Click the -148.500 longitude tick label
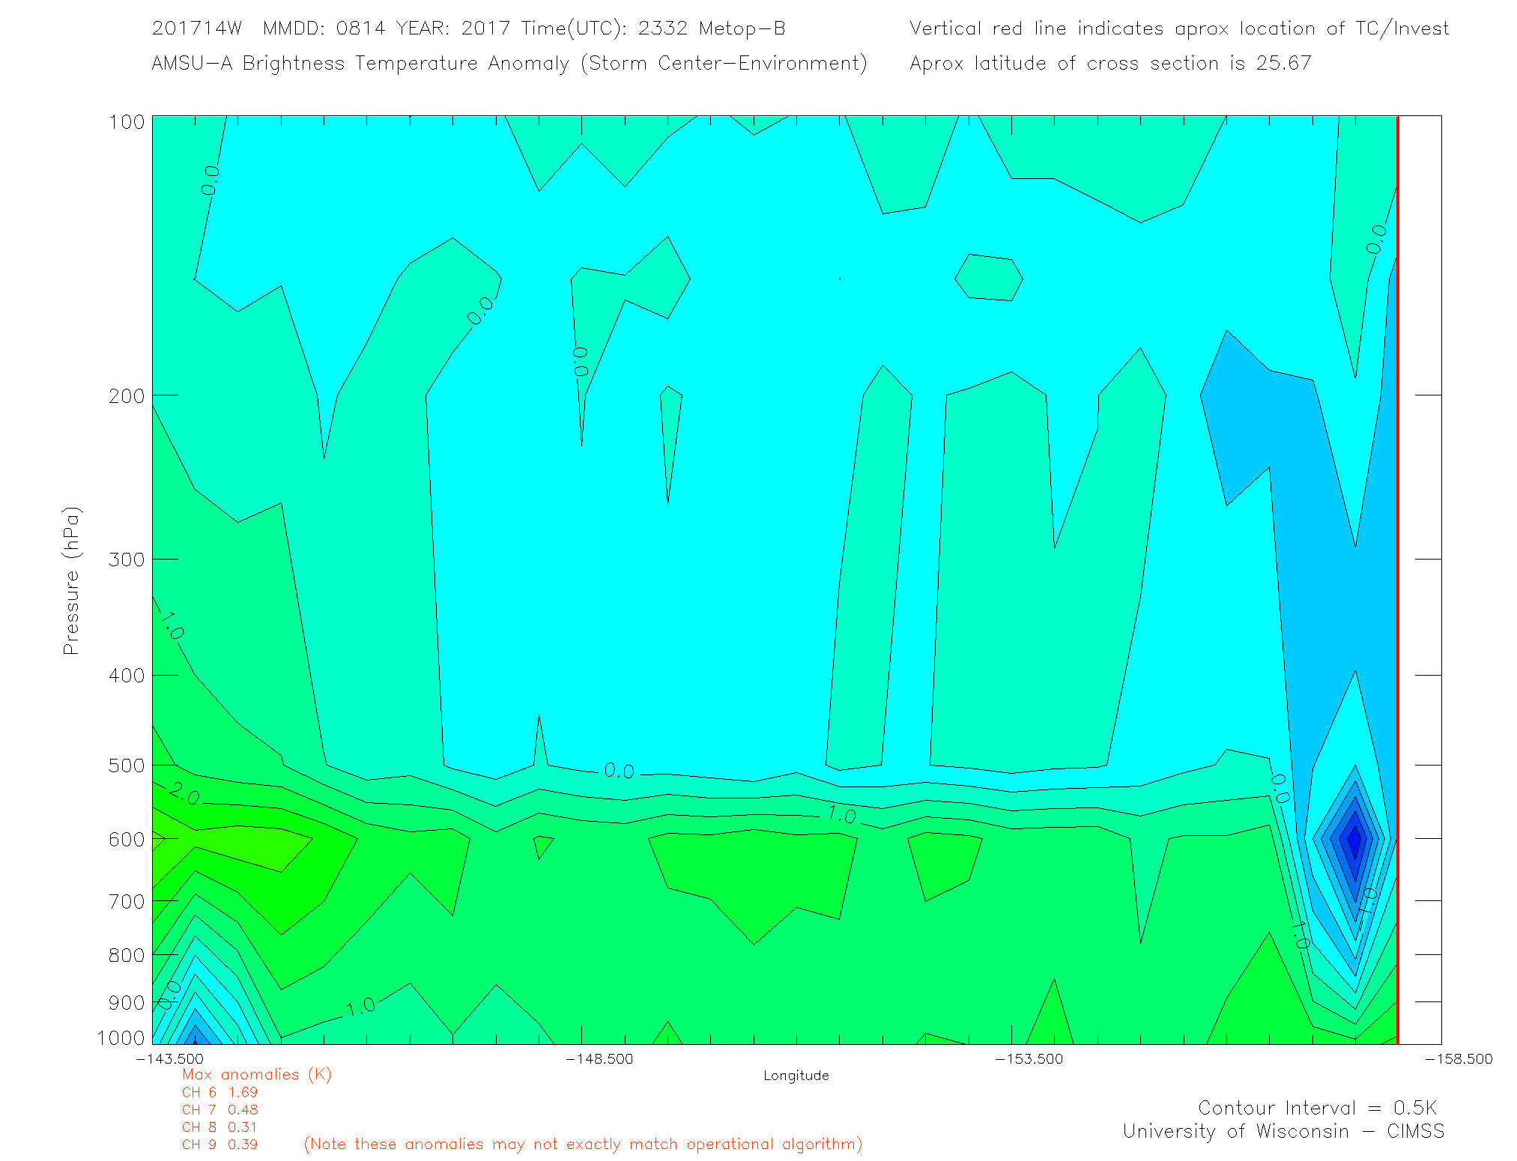This screenshot has width=1517, height=1161. pos(599,1058)
